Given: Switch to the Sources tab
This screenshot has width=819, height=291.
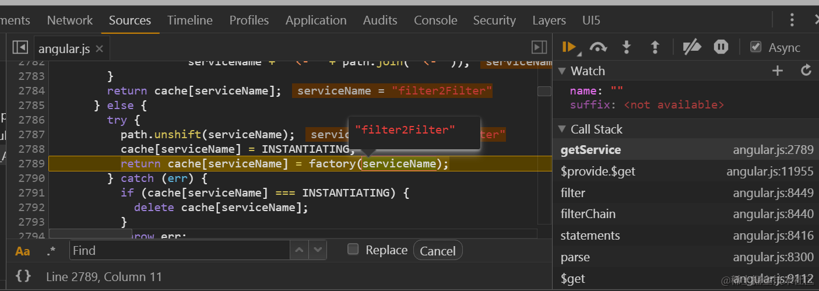Looking at the screenshot, I should pyautogui.click(x=130, y=20).
